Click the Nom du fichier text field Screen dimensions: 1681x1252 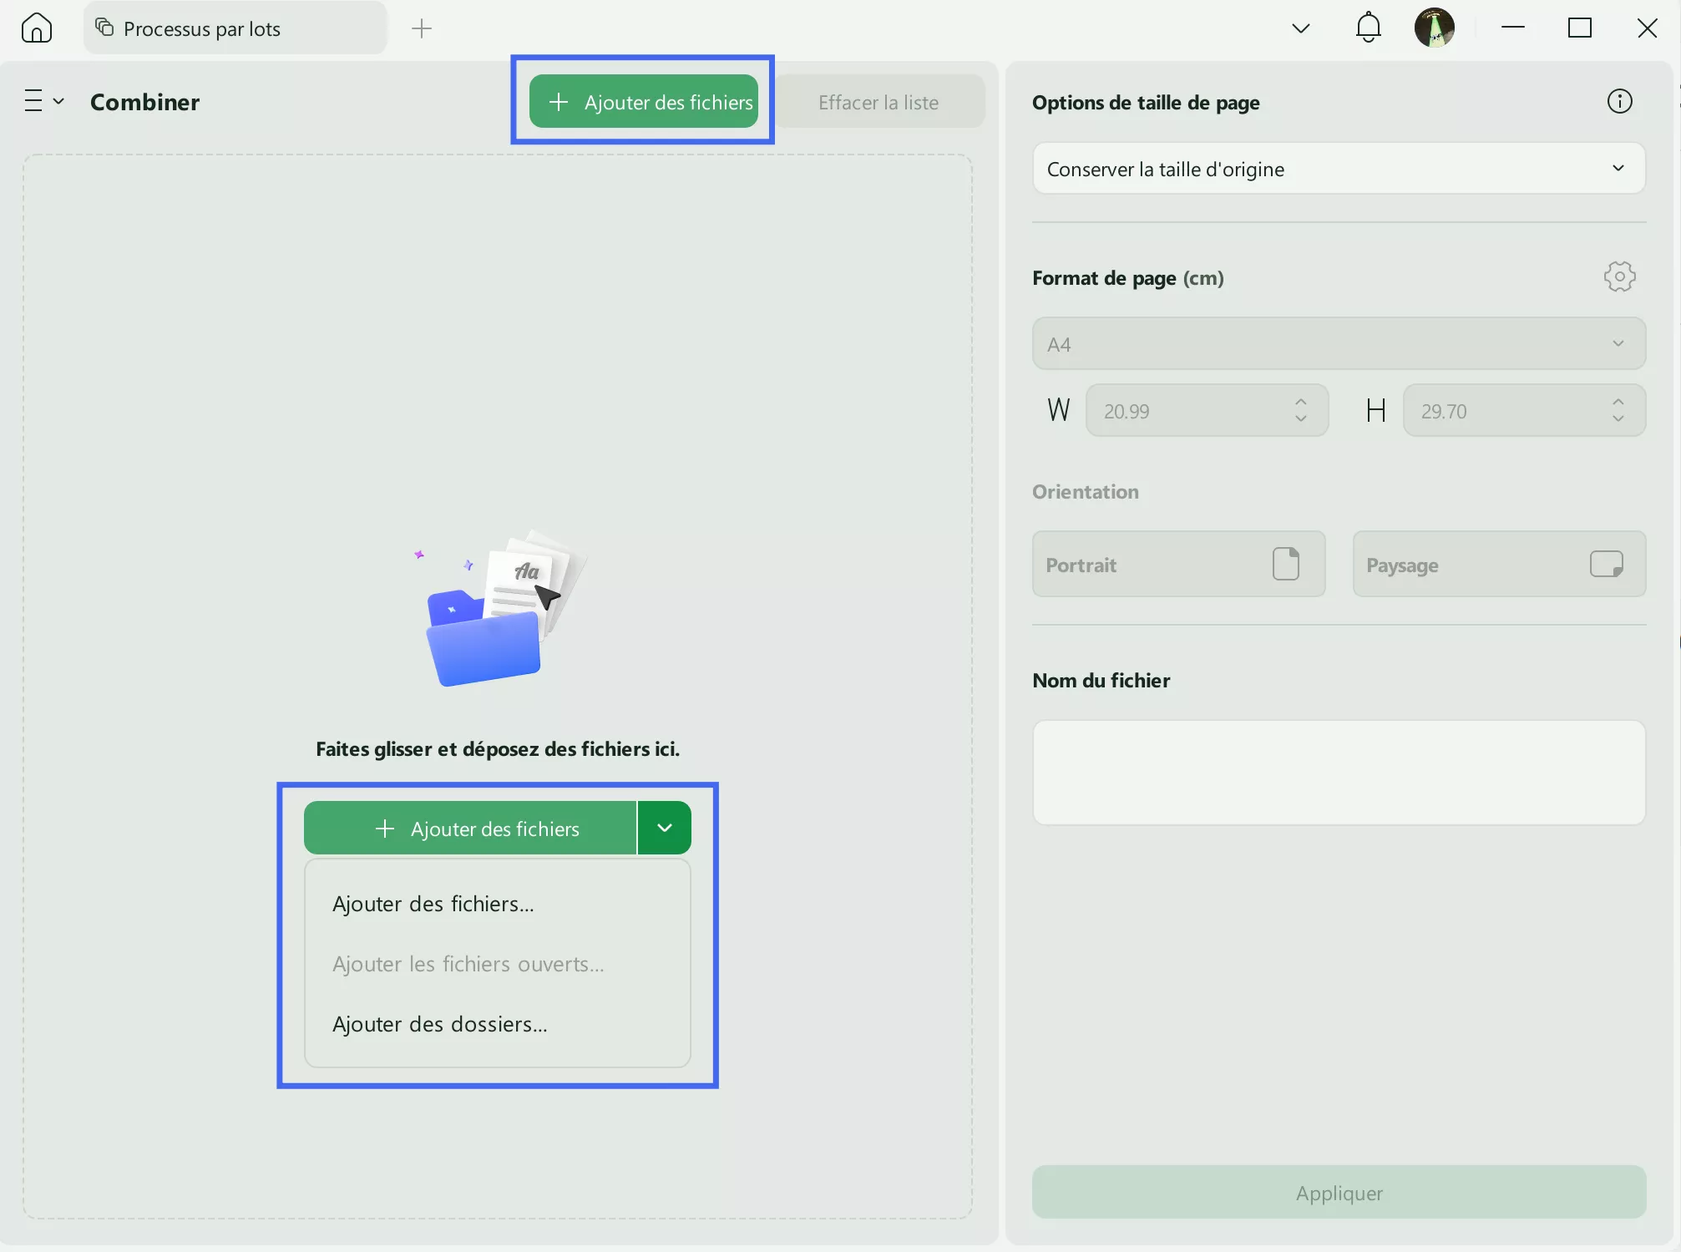pyautogui.click(x=1338, y=773)
